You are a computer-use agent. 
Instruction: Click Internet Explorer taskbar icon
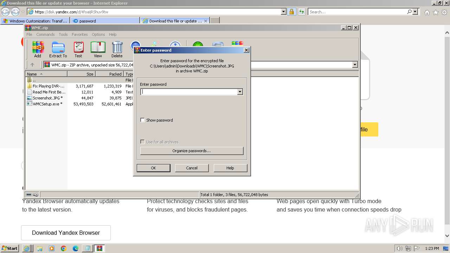point(27,248)
